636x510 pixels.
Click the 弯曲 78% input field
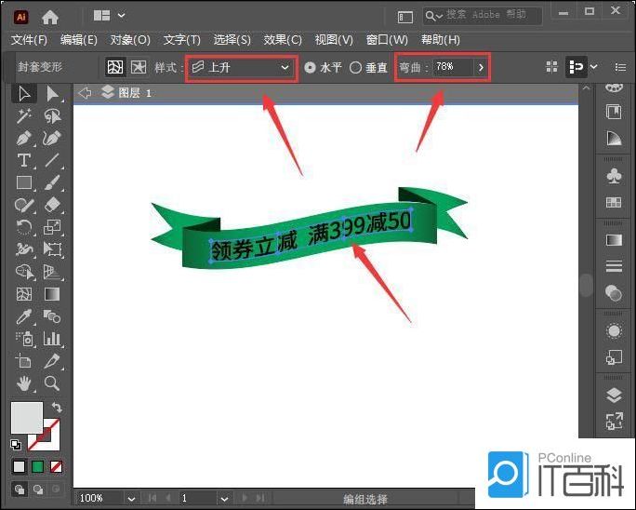(453, 67)
